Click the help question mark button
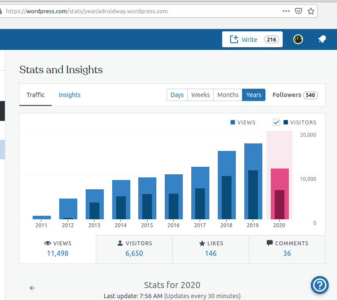337x300 pixels. tap(319, 285)
